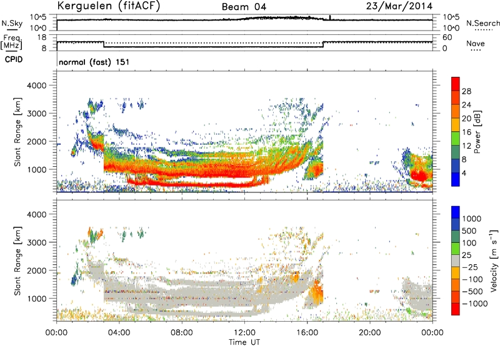500x346 pixels.
Task: Click the Kerguelen (fitACF) title text
Action: pos(108,6)
